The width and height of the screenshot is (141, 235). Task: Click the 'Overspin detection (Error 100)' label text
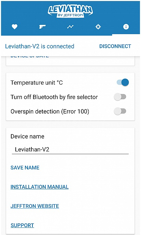(x=50, y=112)
